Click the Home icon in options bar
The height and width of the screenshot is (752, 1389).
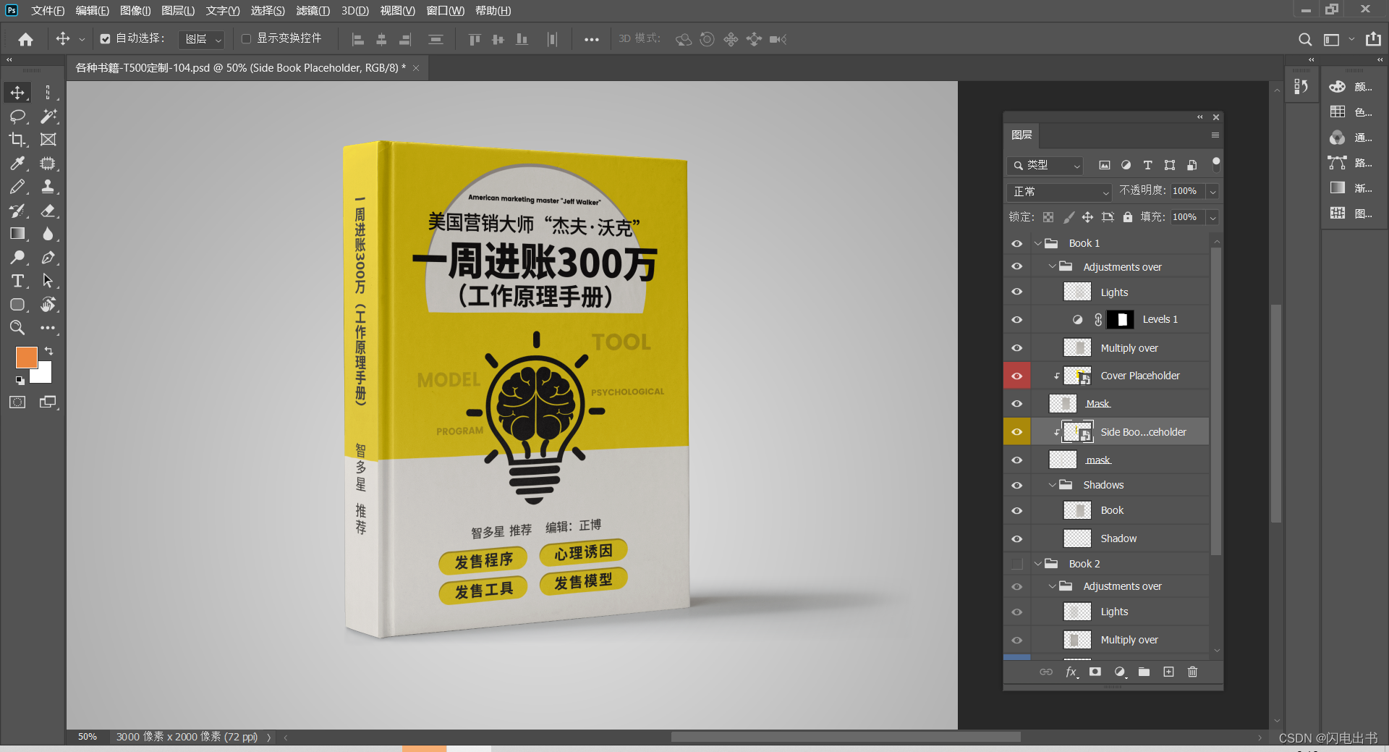point(25,39)
